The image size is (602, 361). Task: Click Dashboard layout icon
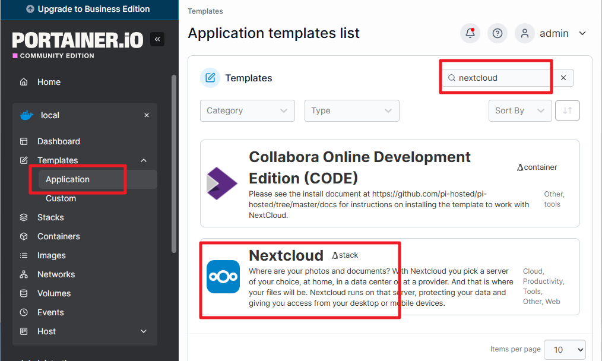click(24, 141)
